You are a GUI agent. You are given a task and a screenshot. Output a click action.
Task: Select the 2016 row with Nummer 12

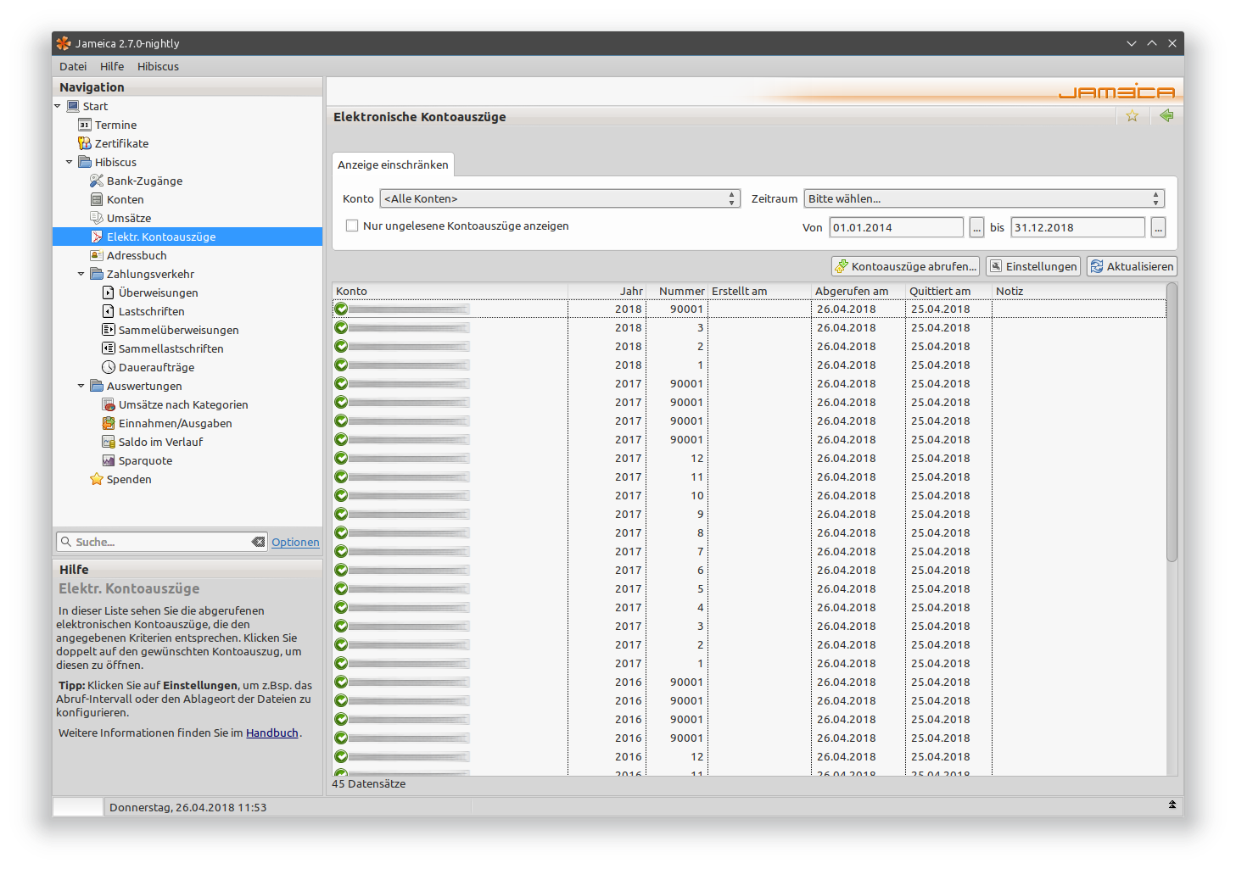point(749,756)
